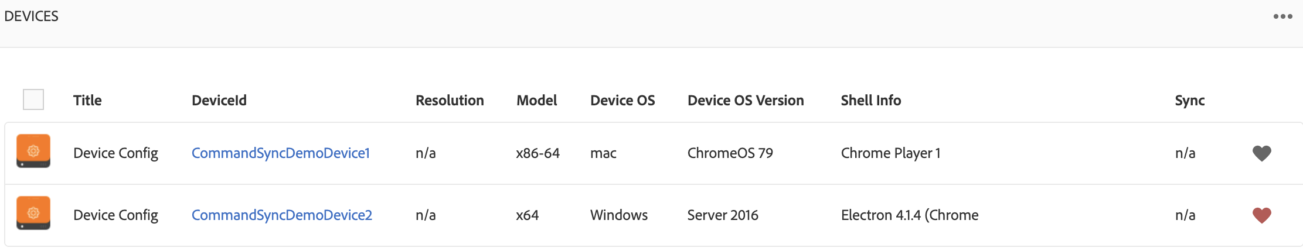The width and height of the screenshot is (1303, 251).
Task: Open the DEVICES panel three-dots menu
Action: point(1282,16)
